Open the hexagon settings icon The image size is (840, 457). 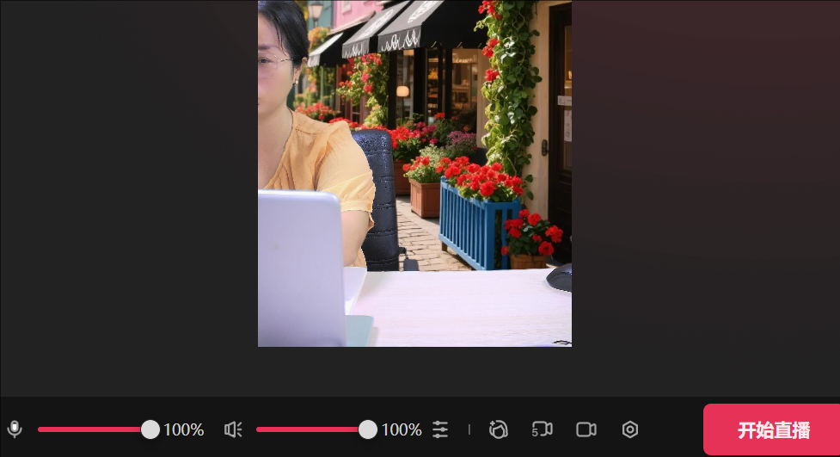[x=630, y=429]
